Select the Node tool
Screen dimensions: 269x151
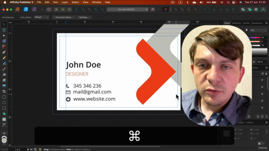[4, 36]
